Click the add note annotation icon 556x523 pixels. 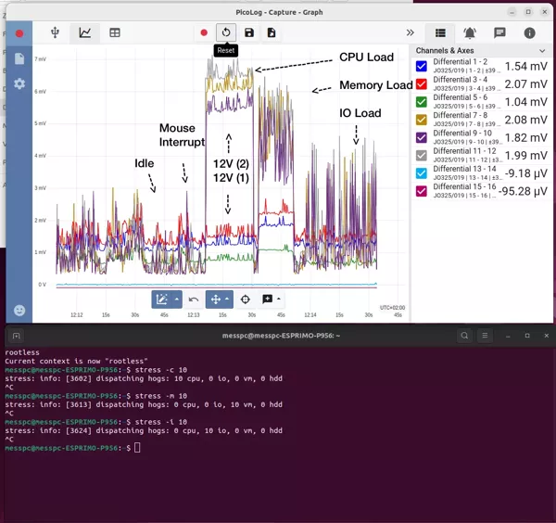pos(268,300)
